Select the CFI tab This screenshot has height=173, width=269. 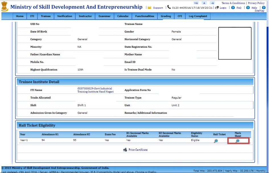tap(180, 16)
